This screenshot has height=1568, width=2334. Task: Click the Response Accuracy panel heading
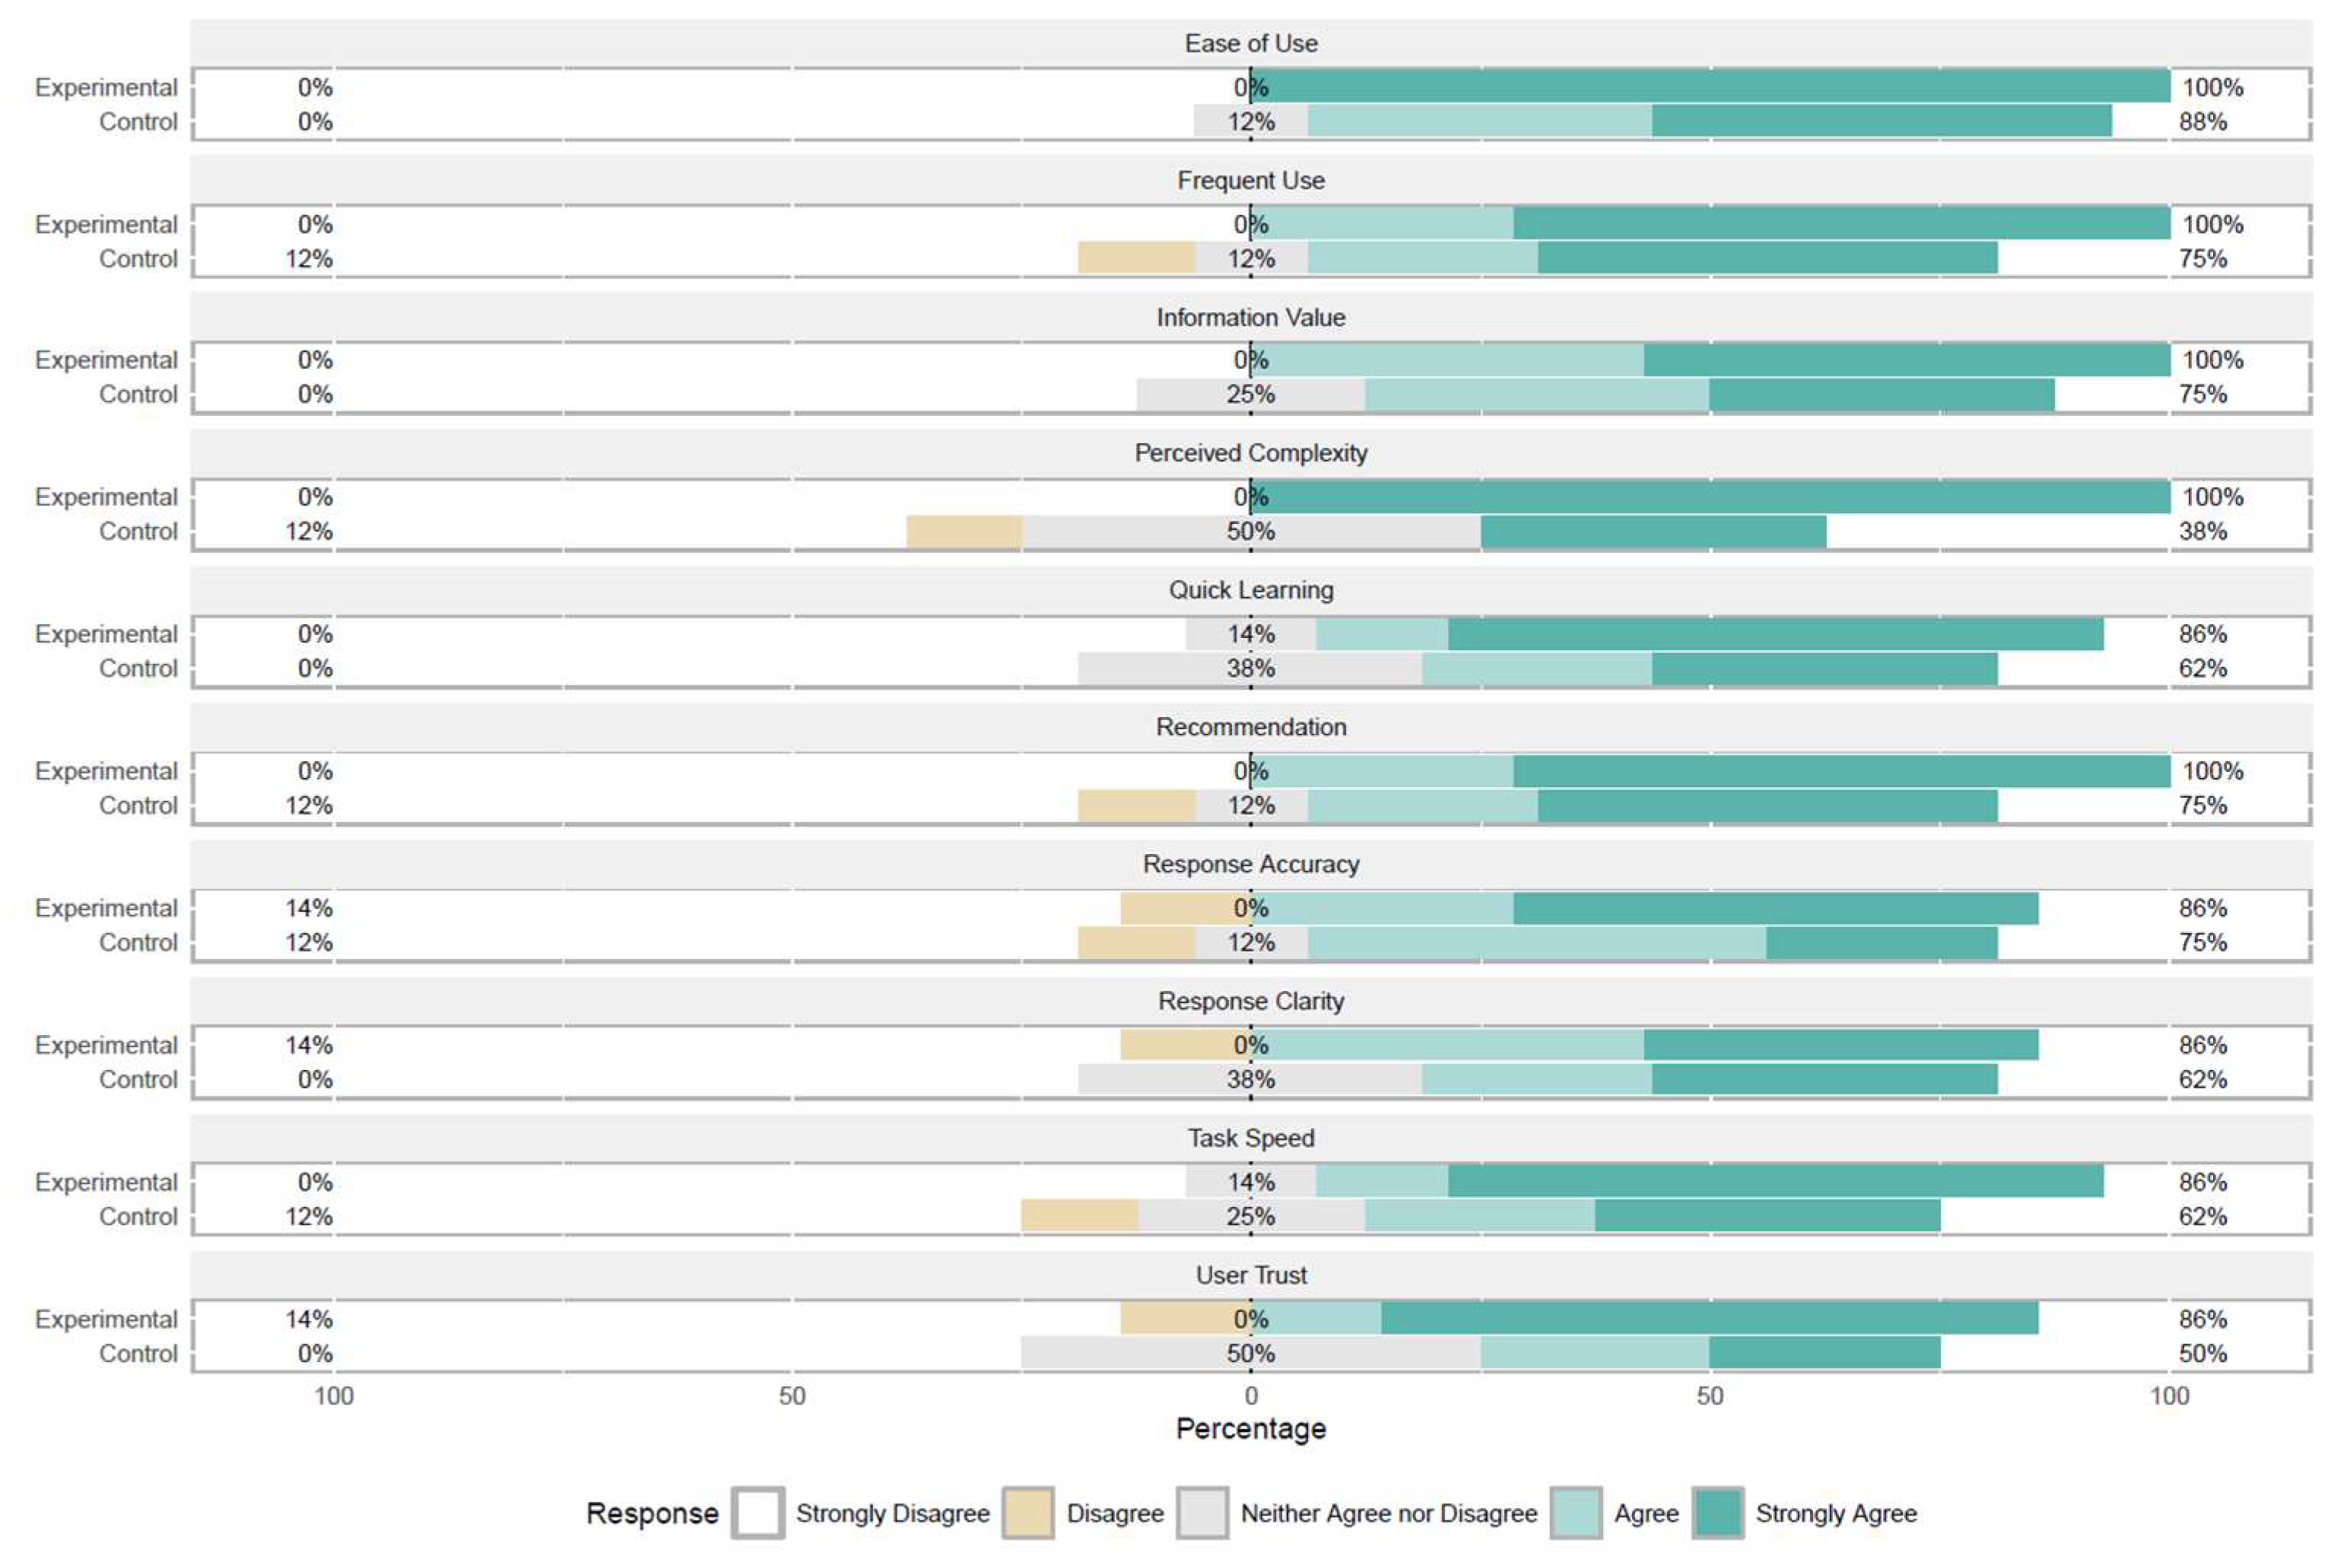[1250, 864]
